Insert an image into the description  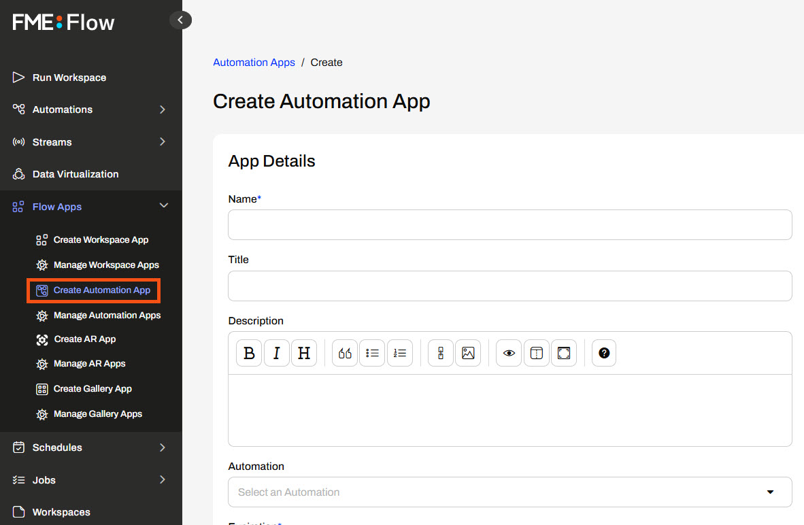[468, 353]
